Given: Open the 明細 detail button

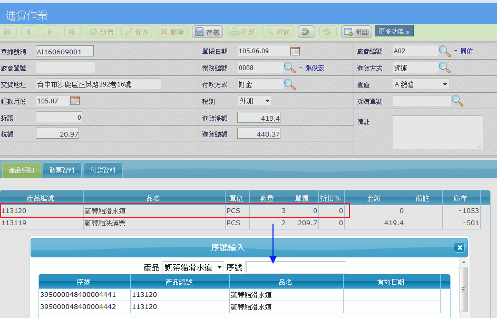Looking at the screenshot, I should pos(356,32).
